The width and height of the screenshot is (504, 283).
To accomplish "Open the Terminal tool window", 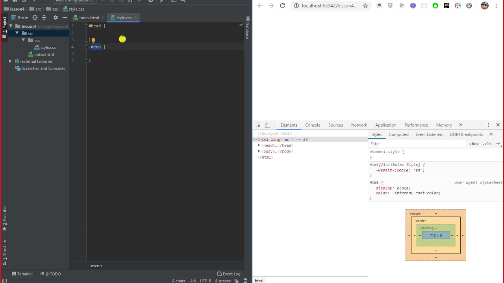I will click(22, 274).
